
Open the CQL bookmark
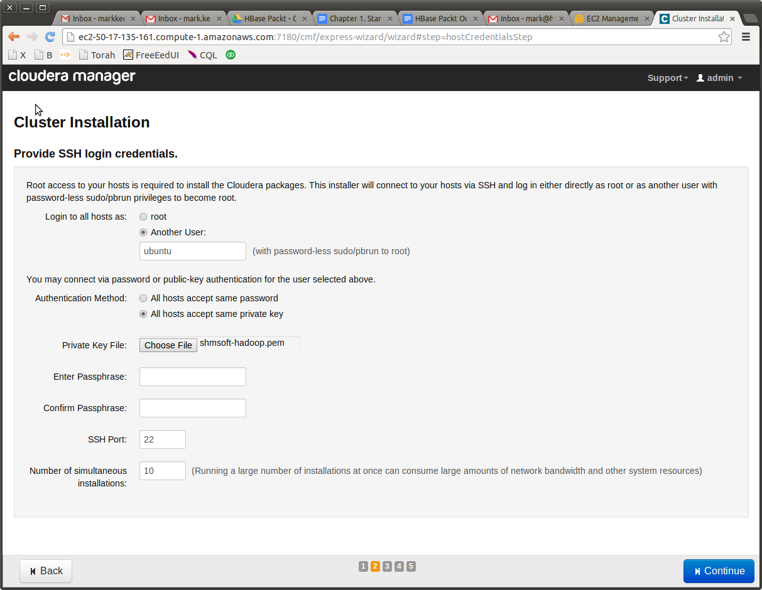coord(202,55)
